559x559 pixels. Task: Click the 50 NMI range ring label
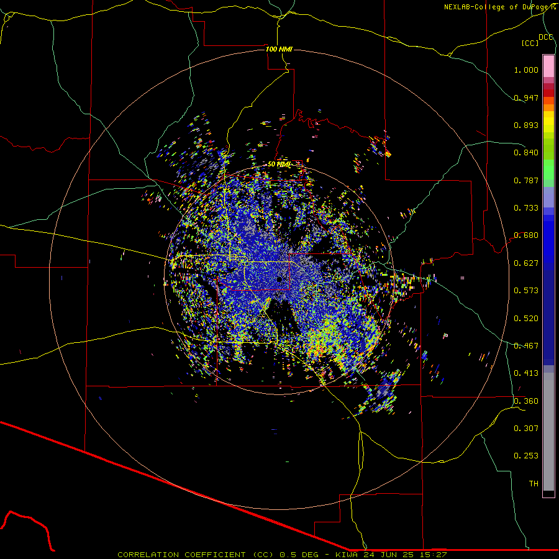279,164
